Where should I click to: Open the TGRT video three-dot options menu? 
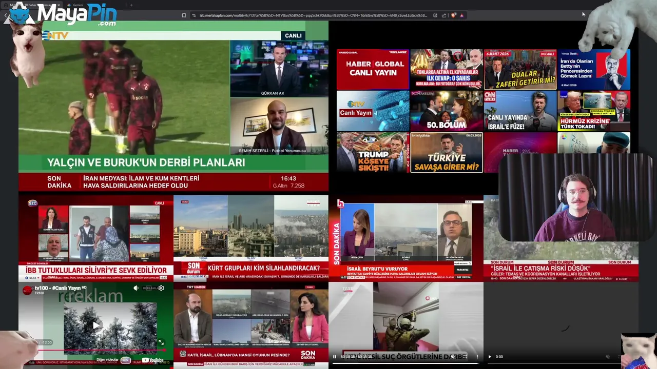click(x=477, y=357)
